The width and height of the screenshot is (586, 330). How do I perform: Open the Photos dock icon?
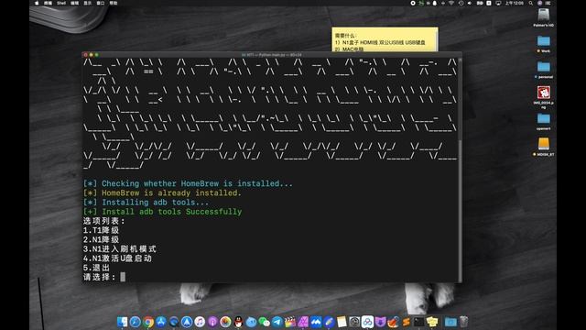click(225, 322)
